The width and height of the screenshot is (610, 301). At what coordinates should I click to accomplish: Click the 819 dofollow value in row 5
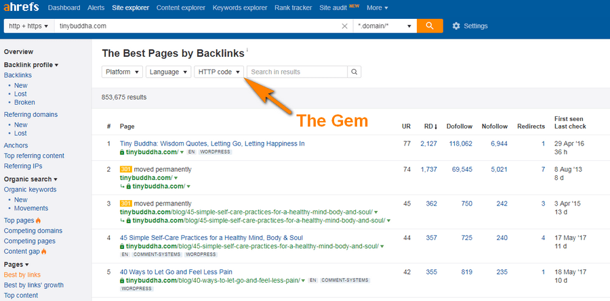coord(467,272)
